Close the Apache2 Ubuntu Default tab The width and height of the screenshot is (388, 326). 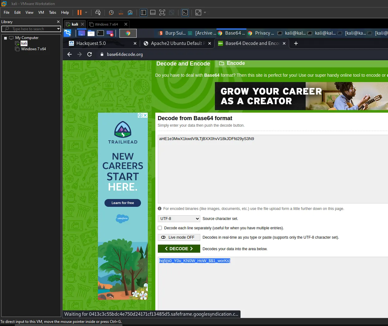coord(210,43)
